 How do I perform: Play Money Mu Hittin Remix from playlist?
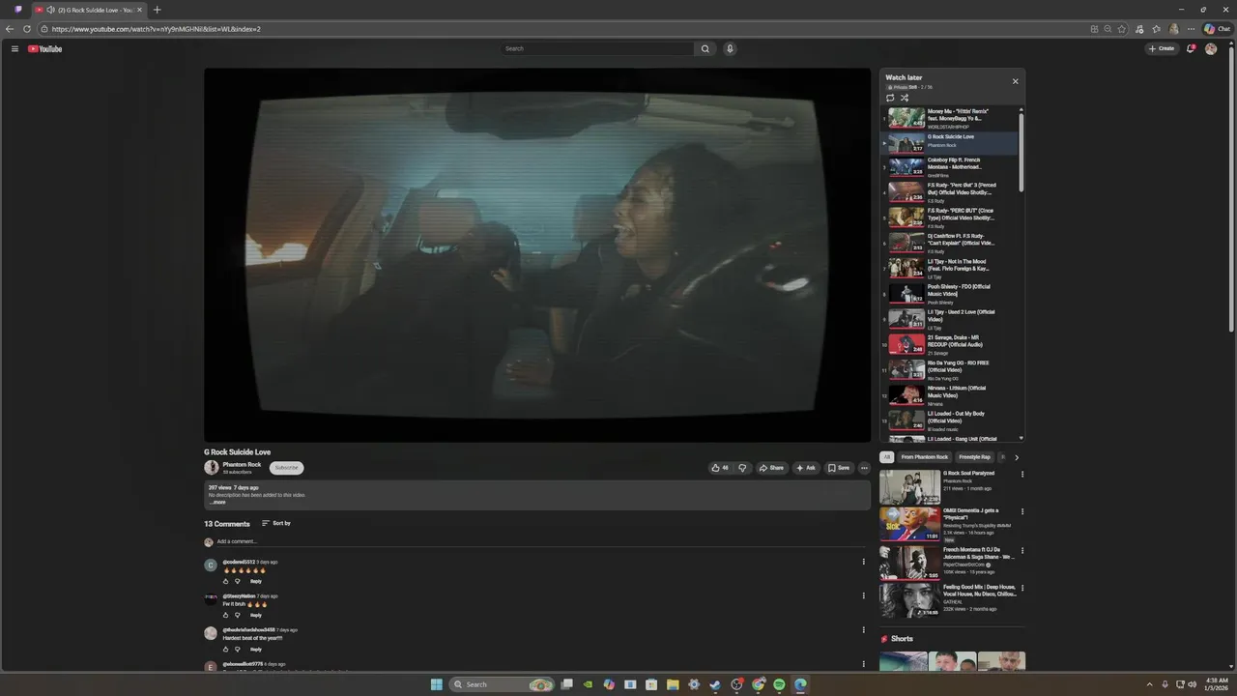951,118
